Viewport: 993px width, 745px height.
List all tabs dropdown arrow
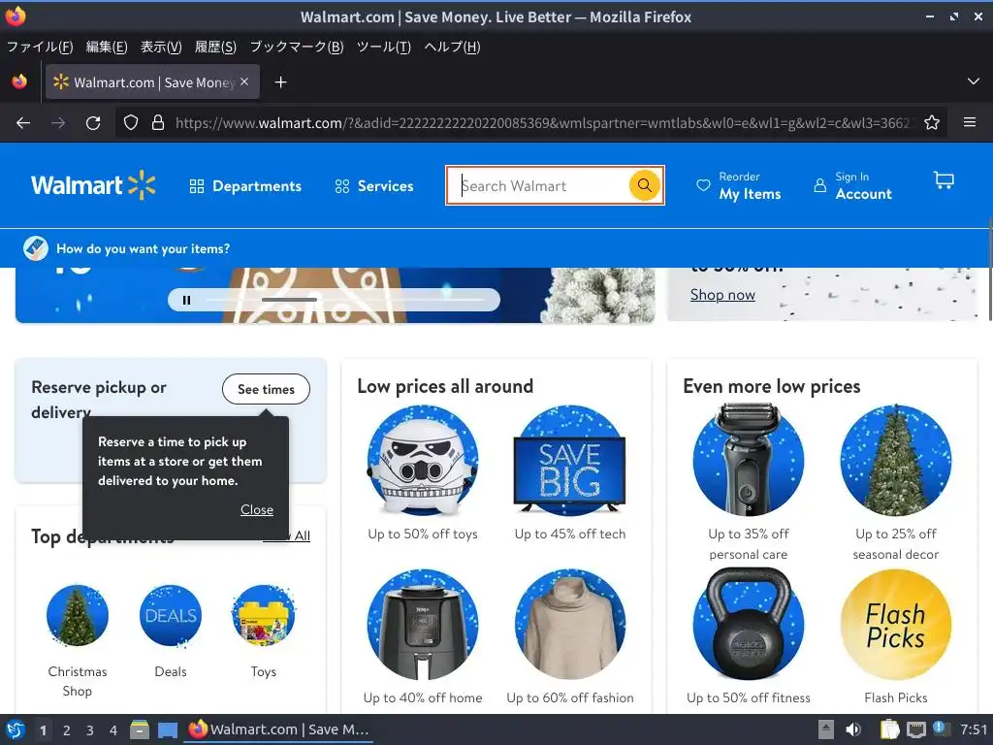(x=974, y=81)
